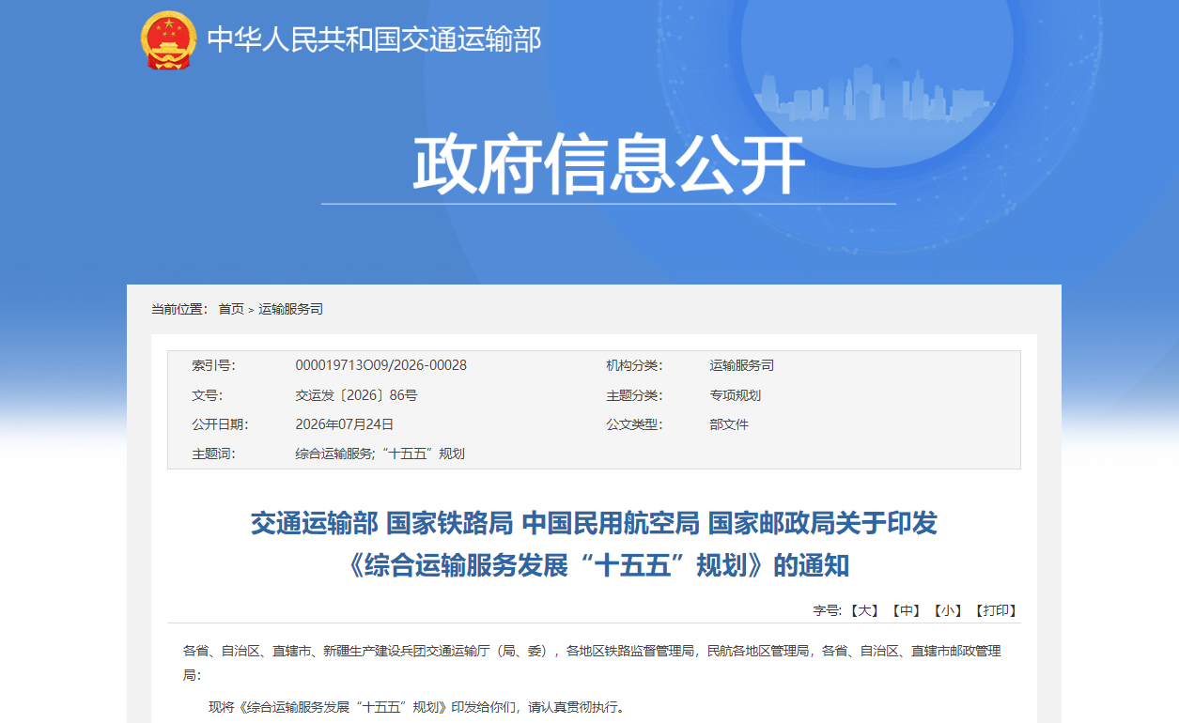Click the 部文件 document type value
Screen dimensions: 1179x723
click(729, 424)
